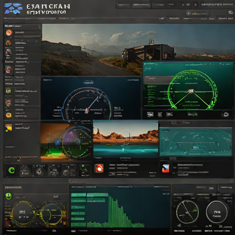The height and width of the screenshot is (235, 235).
Task: Select the yellow and orange square icon in sidebar
Action: pyautogui.click(x=9, y=128)
